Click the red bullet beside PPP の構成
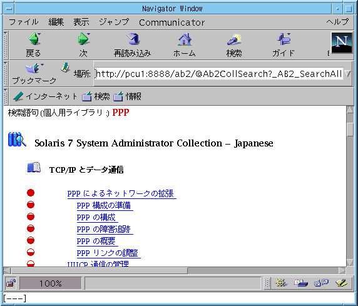 pos(31,217)
